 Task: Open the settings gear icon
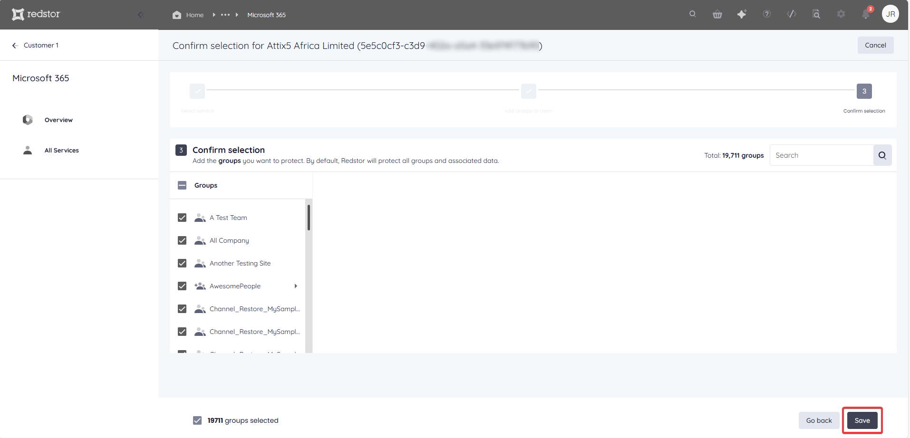[841, 14]
